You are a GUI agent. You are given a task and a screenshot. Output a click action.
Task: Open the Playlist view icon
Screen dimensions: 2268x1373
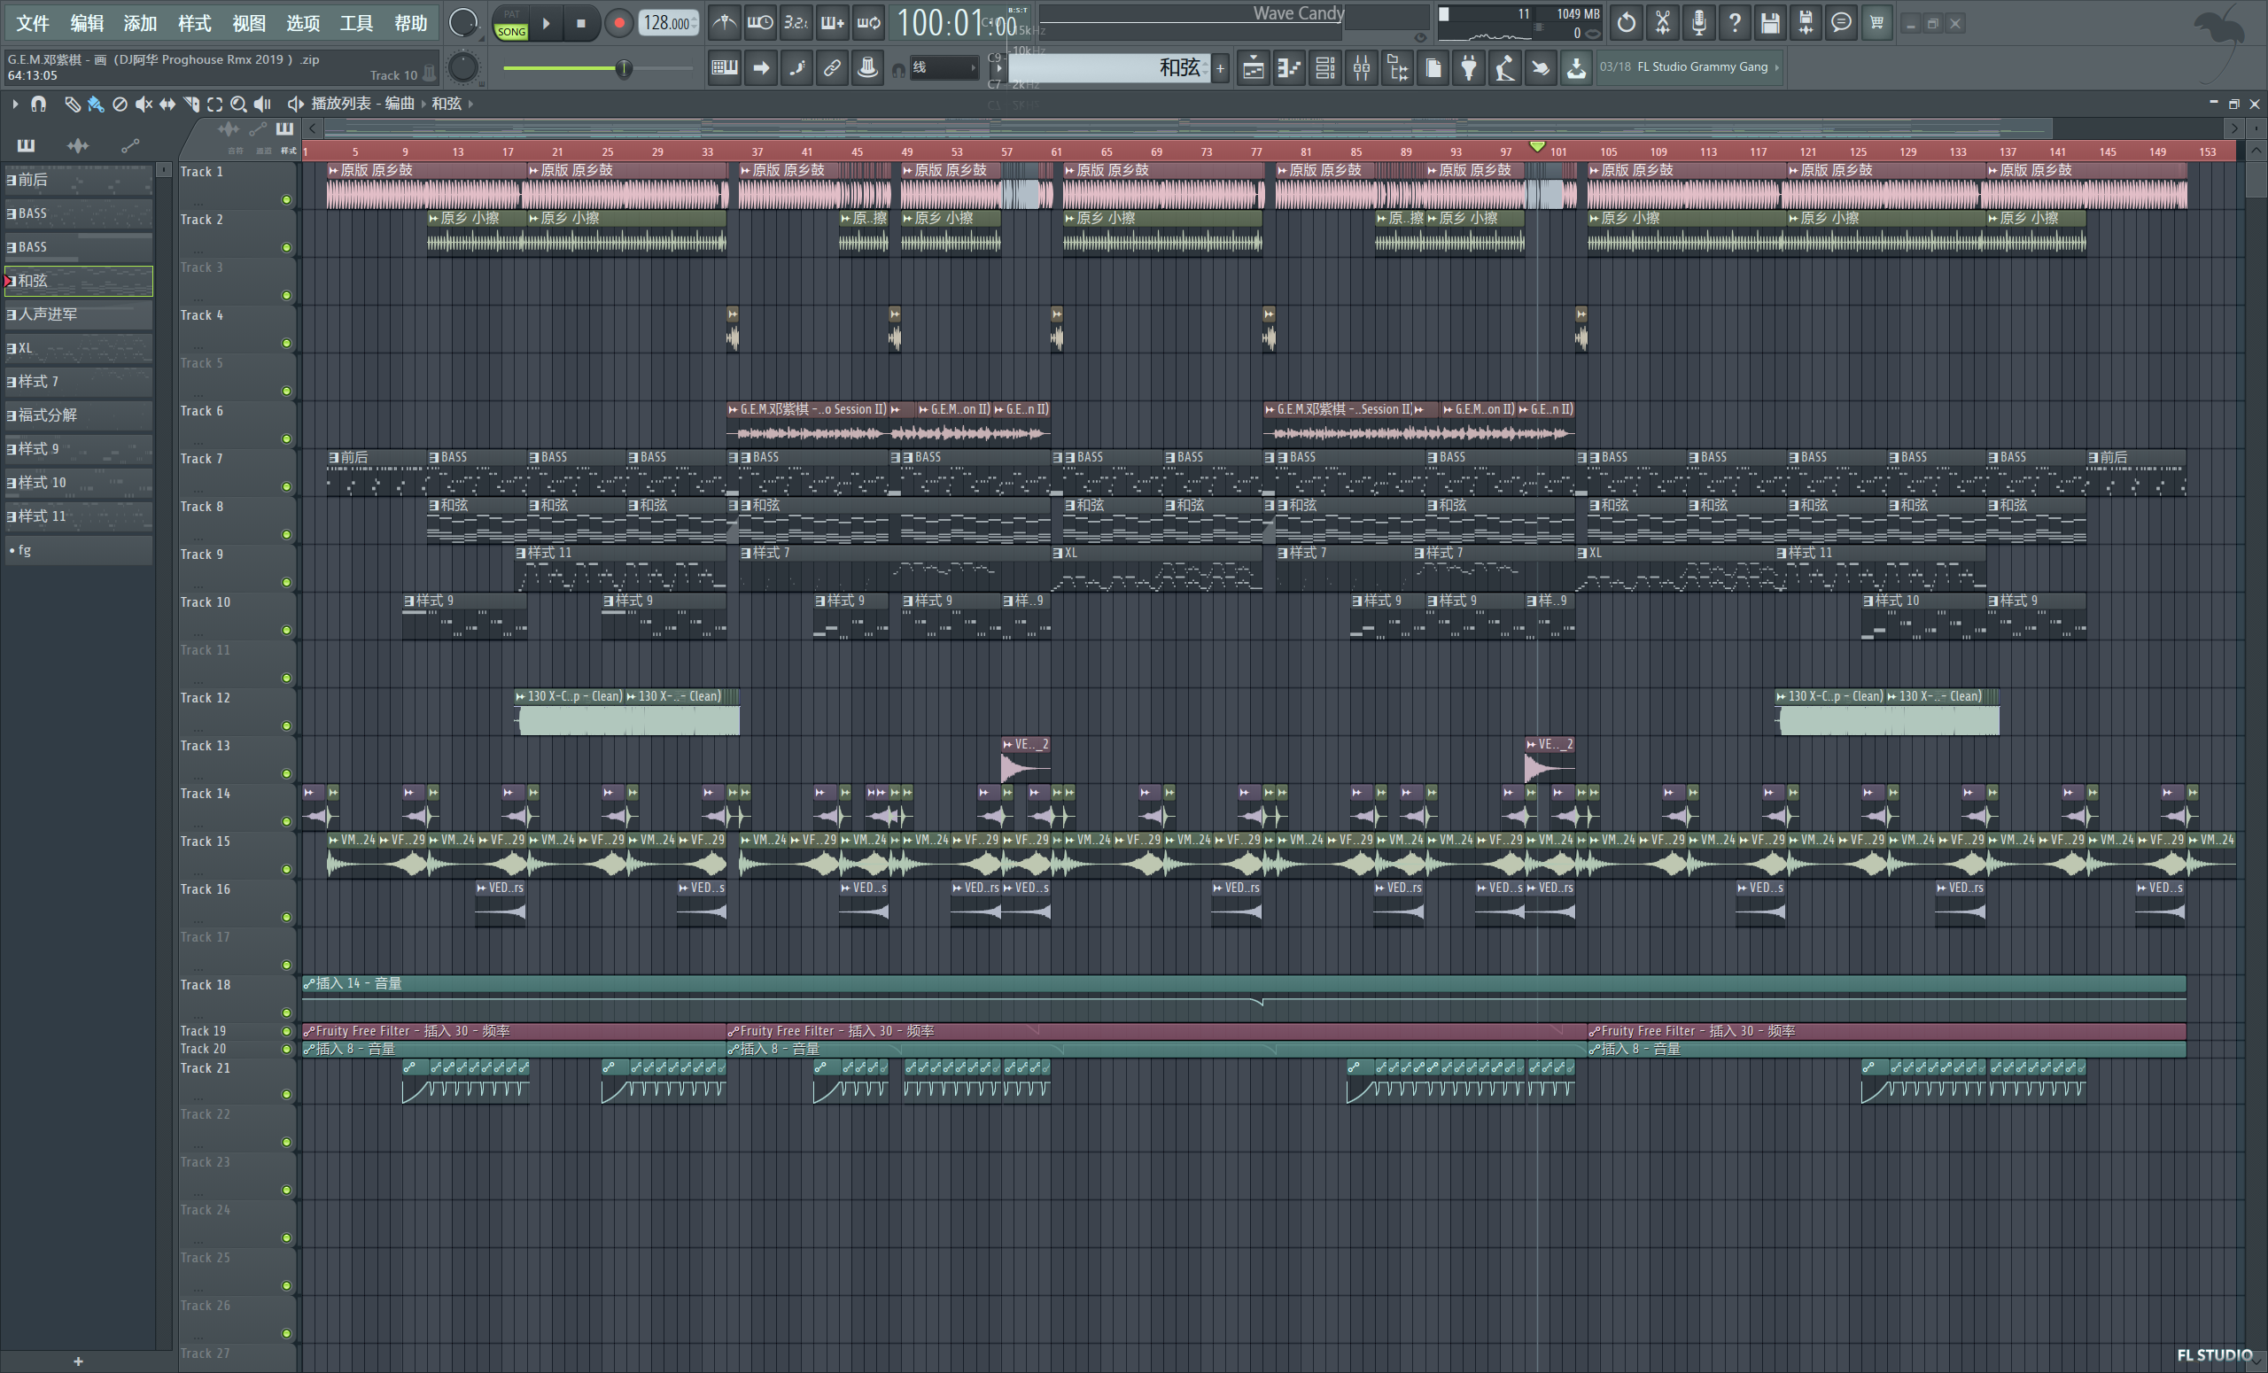pos(1253,67)
